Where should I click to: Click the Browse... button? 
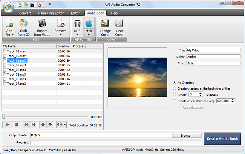(x=187, y=136)
